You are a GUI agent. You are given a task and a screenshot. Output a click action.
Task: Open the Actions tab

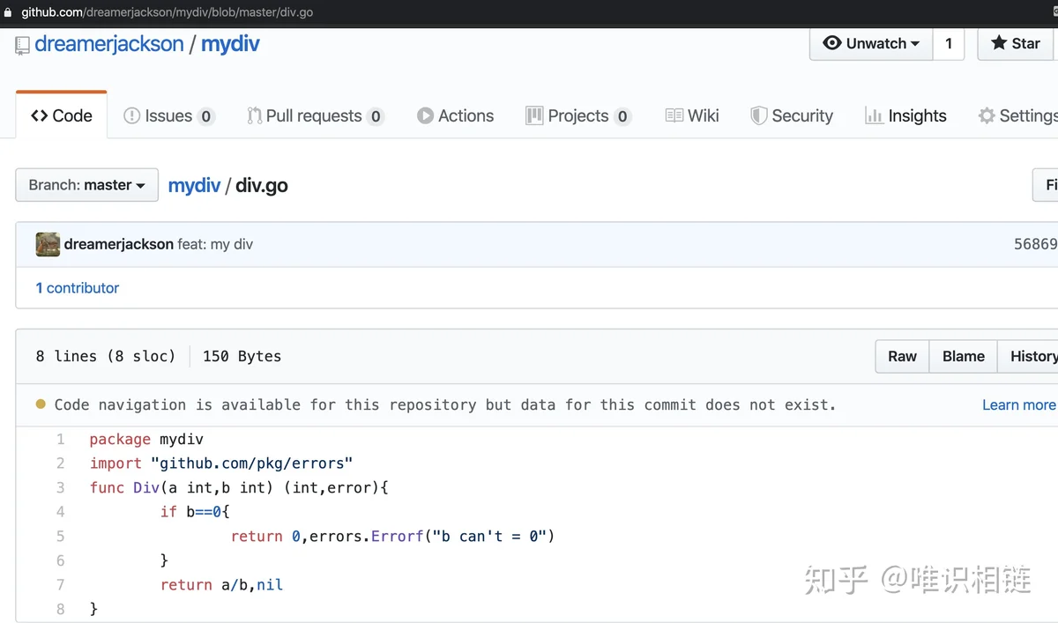point(455,115)
